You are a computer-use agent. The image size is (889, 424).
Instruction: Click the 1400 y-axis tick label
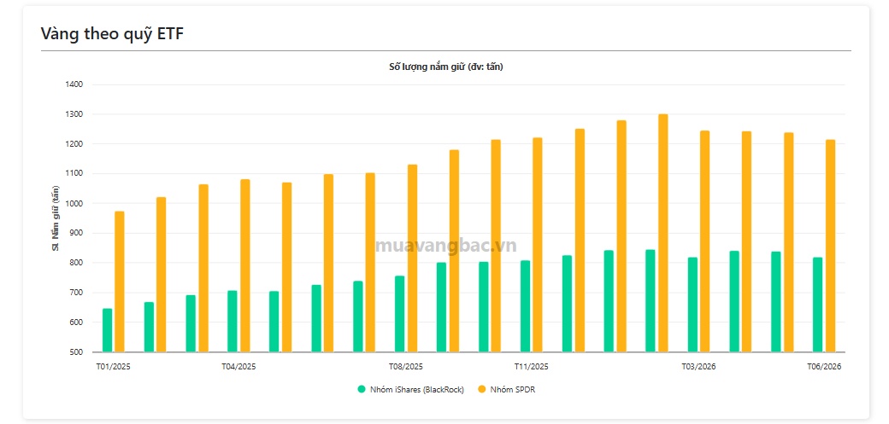75,84
